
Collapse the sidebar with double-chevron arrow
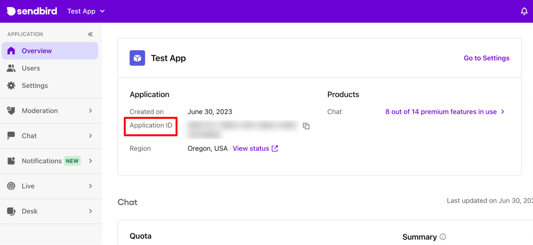pyautogui.click(x=90, y=34)
